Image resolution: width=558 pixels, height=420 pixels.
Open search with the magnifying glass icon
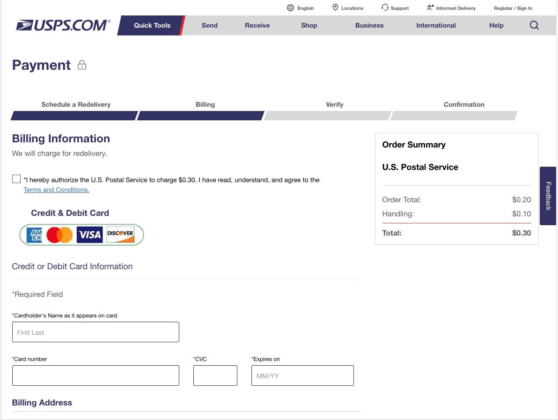coord(534,25)
